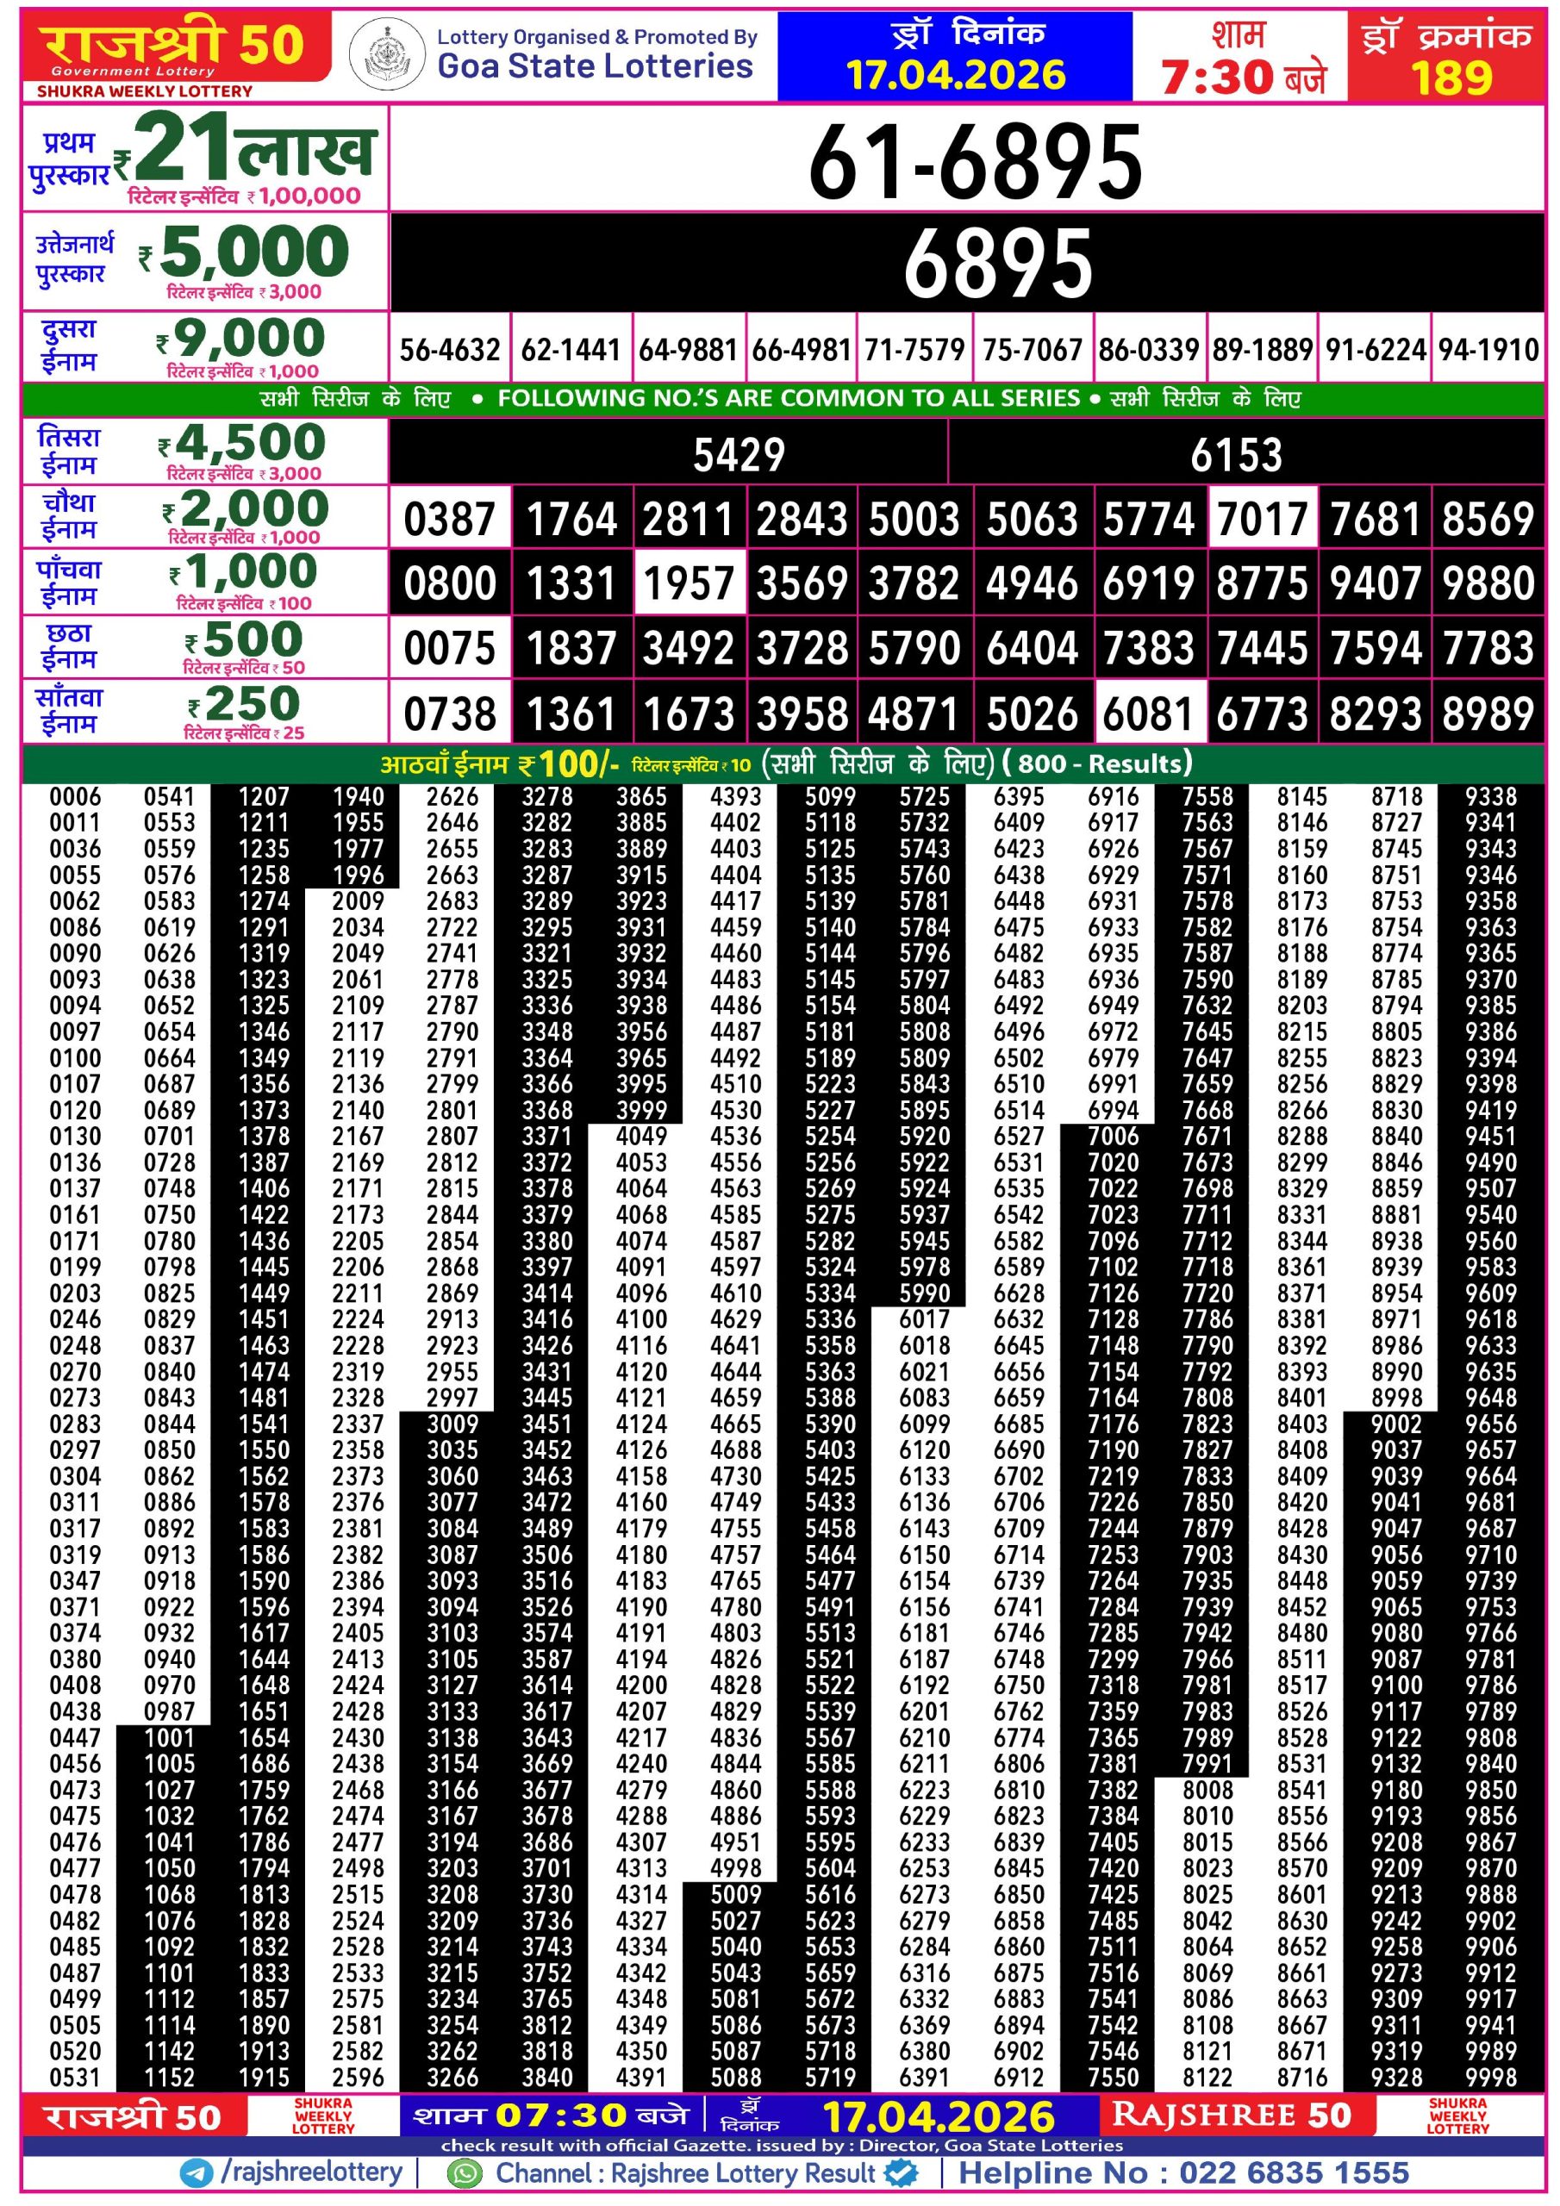1560x2206 pixels.
Task: Select third prize number 5429
Action: (738, 454)
